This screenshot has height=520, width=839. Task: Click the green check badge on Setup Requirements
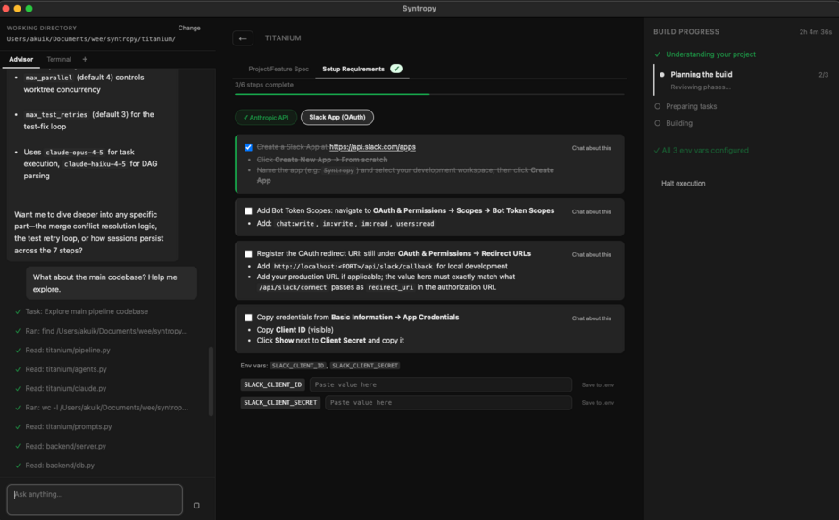(396, 69)
